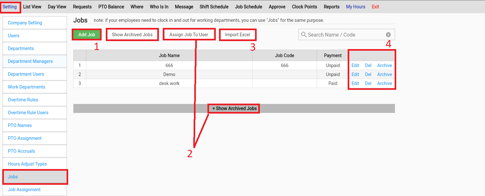Click the Paid payment cell

tap(333, 83)
